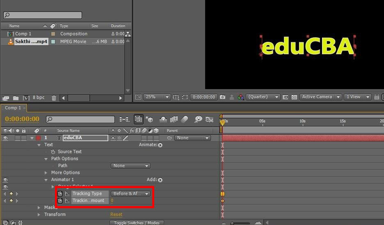Screen dimensions: 384x225
Task: Show channel and color management icon
Action: click(x=240, y=97)
